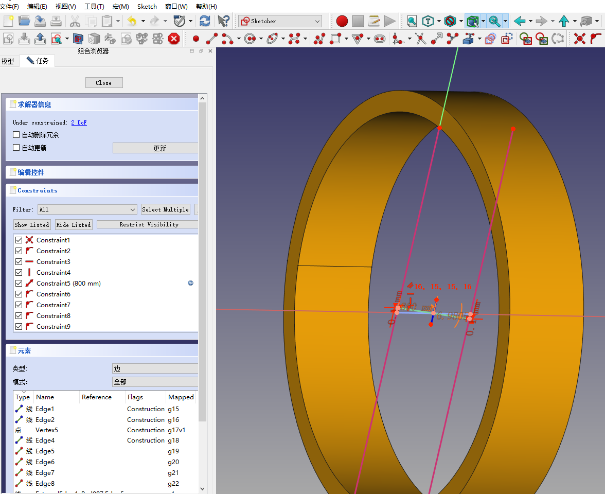605x494 pixels.
Task: Uncheck the Constraint4 checkbox
Action: coord(19,273)
